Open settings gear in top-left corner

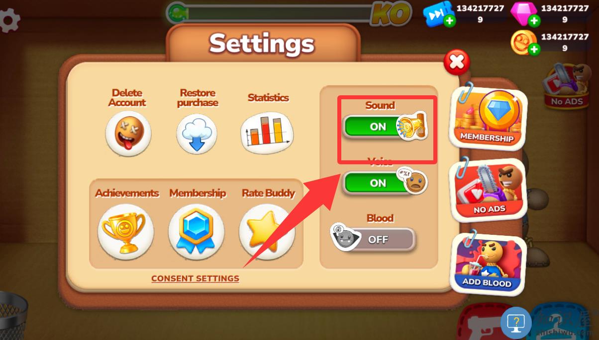(9, 20)
